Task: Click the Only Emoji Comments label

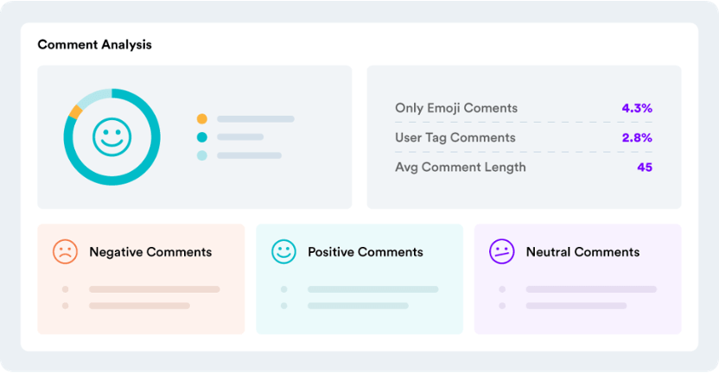Action: pyautogui.click(x=456, y=108)
